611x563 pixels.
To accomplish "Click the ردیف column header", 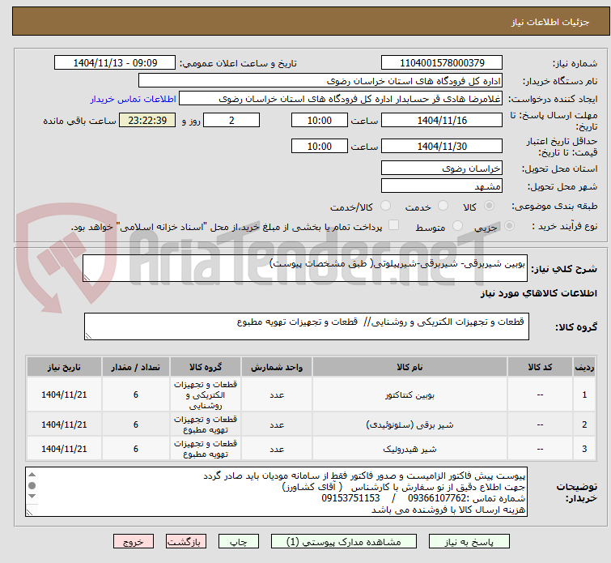I will pos(584,367).
